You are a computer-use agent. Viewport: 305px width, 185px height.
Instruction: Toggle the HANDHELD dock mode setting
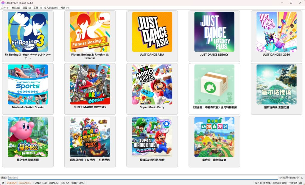coord(40,183)
